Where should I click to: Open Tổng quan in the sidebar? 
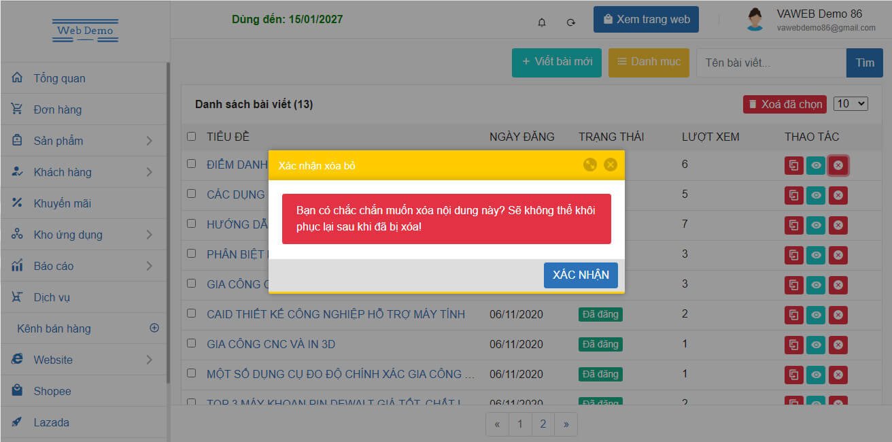60,78
